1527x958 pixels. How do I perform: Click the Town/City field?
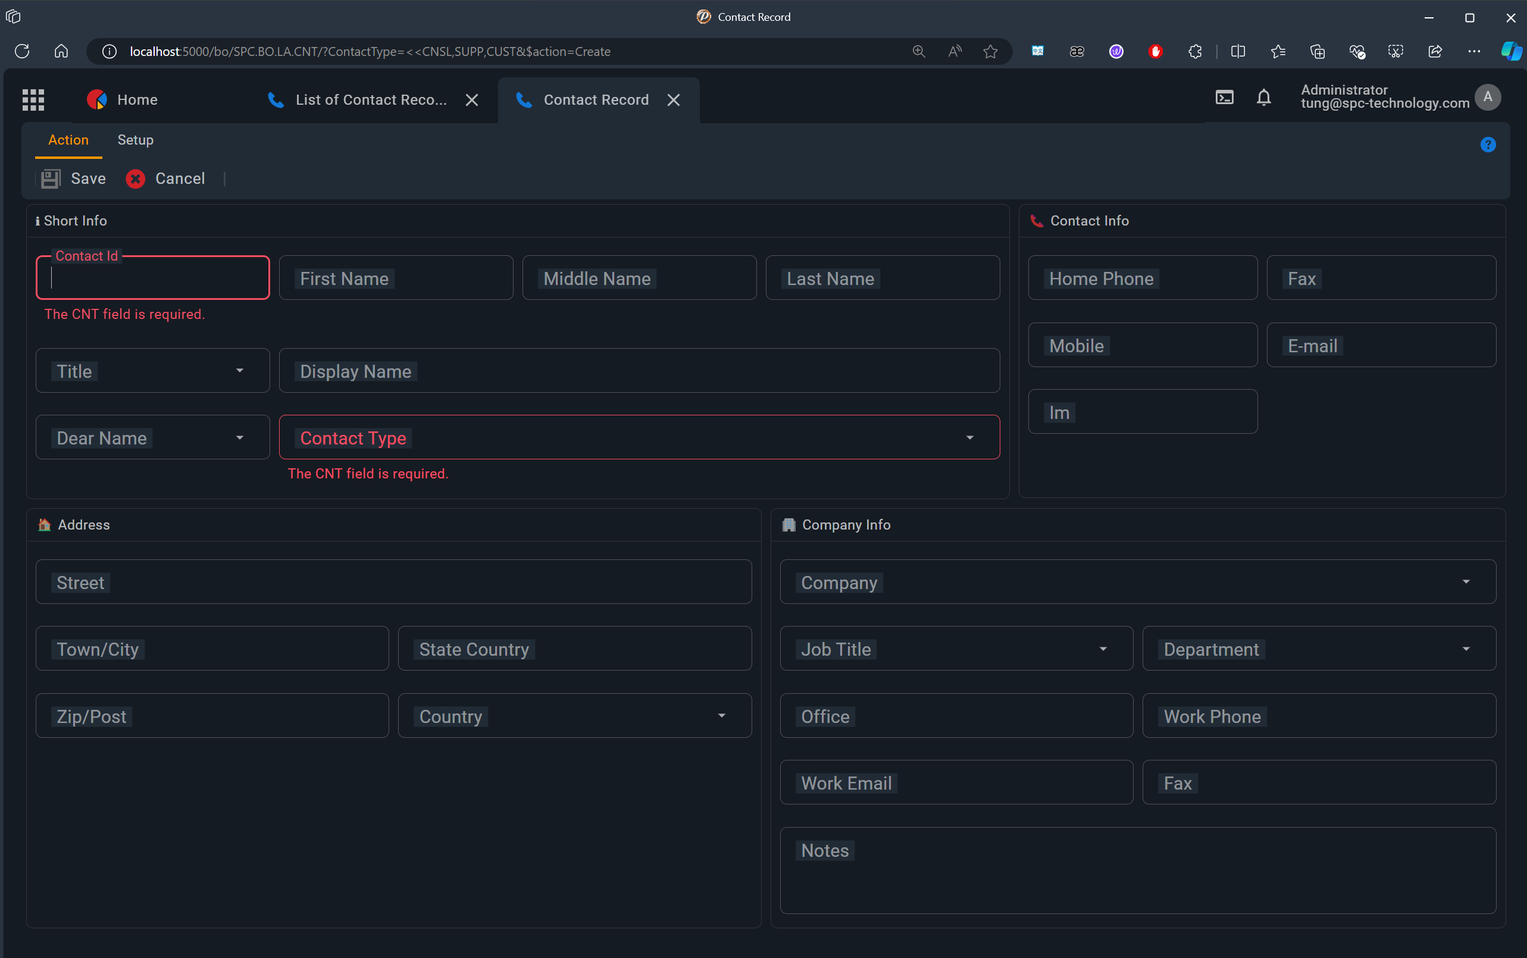point(212,648)
